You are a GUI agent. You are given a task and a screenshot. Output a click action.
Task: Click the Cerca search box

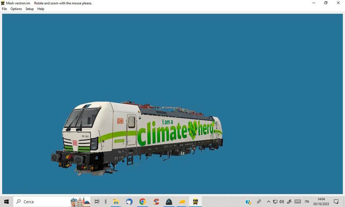pos(52,201)
